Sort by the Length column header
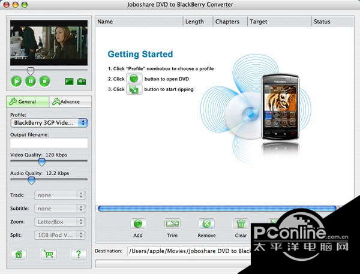The width and height of the screenshot is (360, 274). pos(198,22)
